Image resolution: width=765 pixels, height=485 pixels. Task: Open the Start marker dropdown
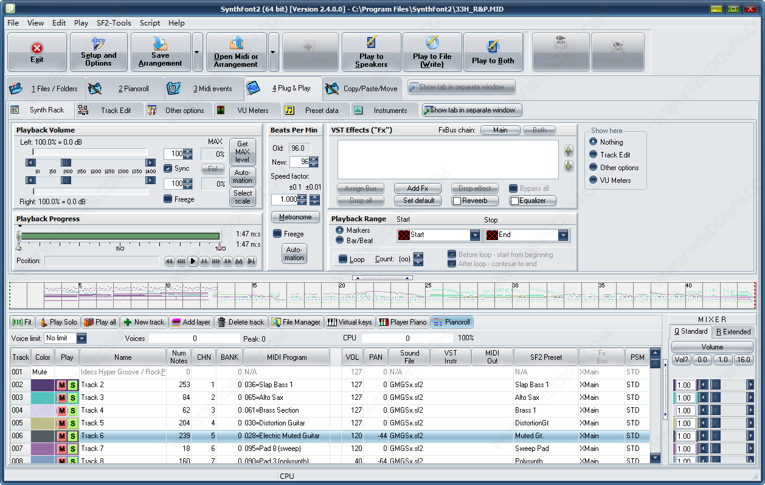tap(475, 235)
